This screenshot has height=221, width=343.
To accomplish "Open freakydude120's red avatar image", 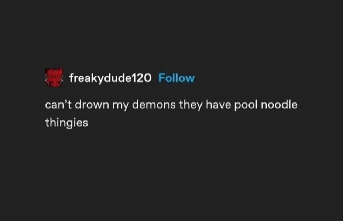I will [x=54, y=77].
